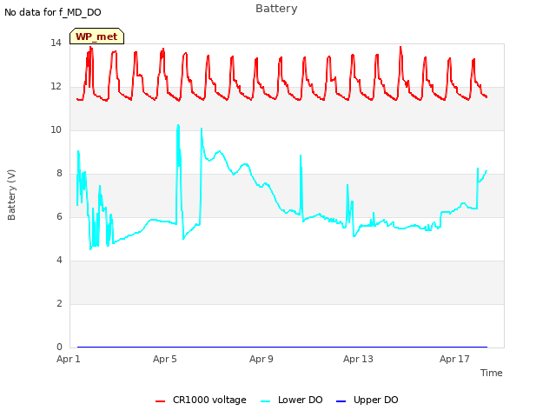Click the 12 y-axis tick label
The height and width of the screenshot is (417, 556).
pyautogui.click(x=56, y=87)
